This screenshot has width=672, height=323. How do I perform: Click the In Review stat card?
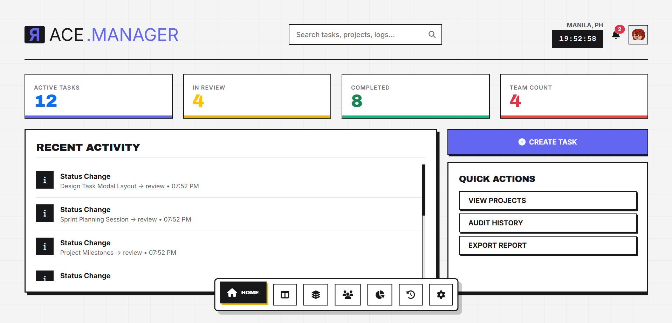click(257, 96)
